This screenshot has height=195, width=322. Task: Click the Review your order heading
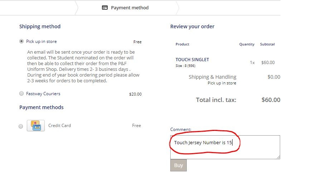click(192, 26)
